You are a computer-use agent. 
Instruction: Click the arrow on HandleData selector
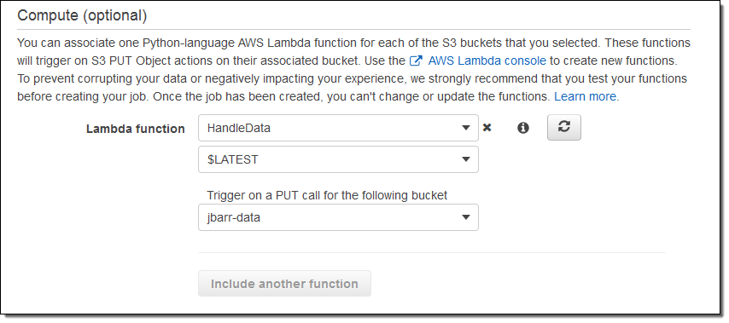[465, 128]
